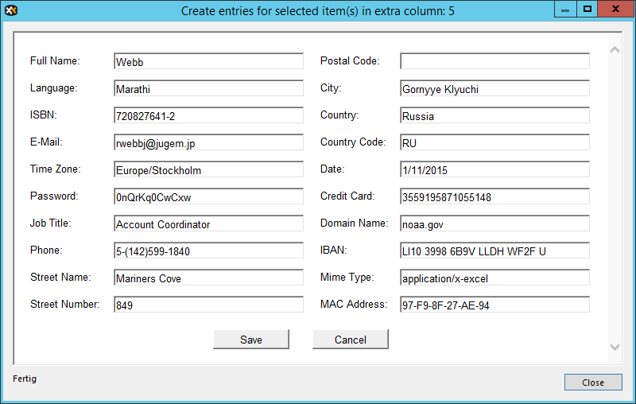
Task: Select the Job Title field
Action: tap(208, 224)
